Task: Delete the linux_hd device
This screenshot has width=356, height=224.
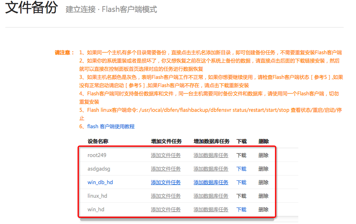Action: 263,196
